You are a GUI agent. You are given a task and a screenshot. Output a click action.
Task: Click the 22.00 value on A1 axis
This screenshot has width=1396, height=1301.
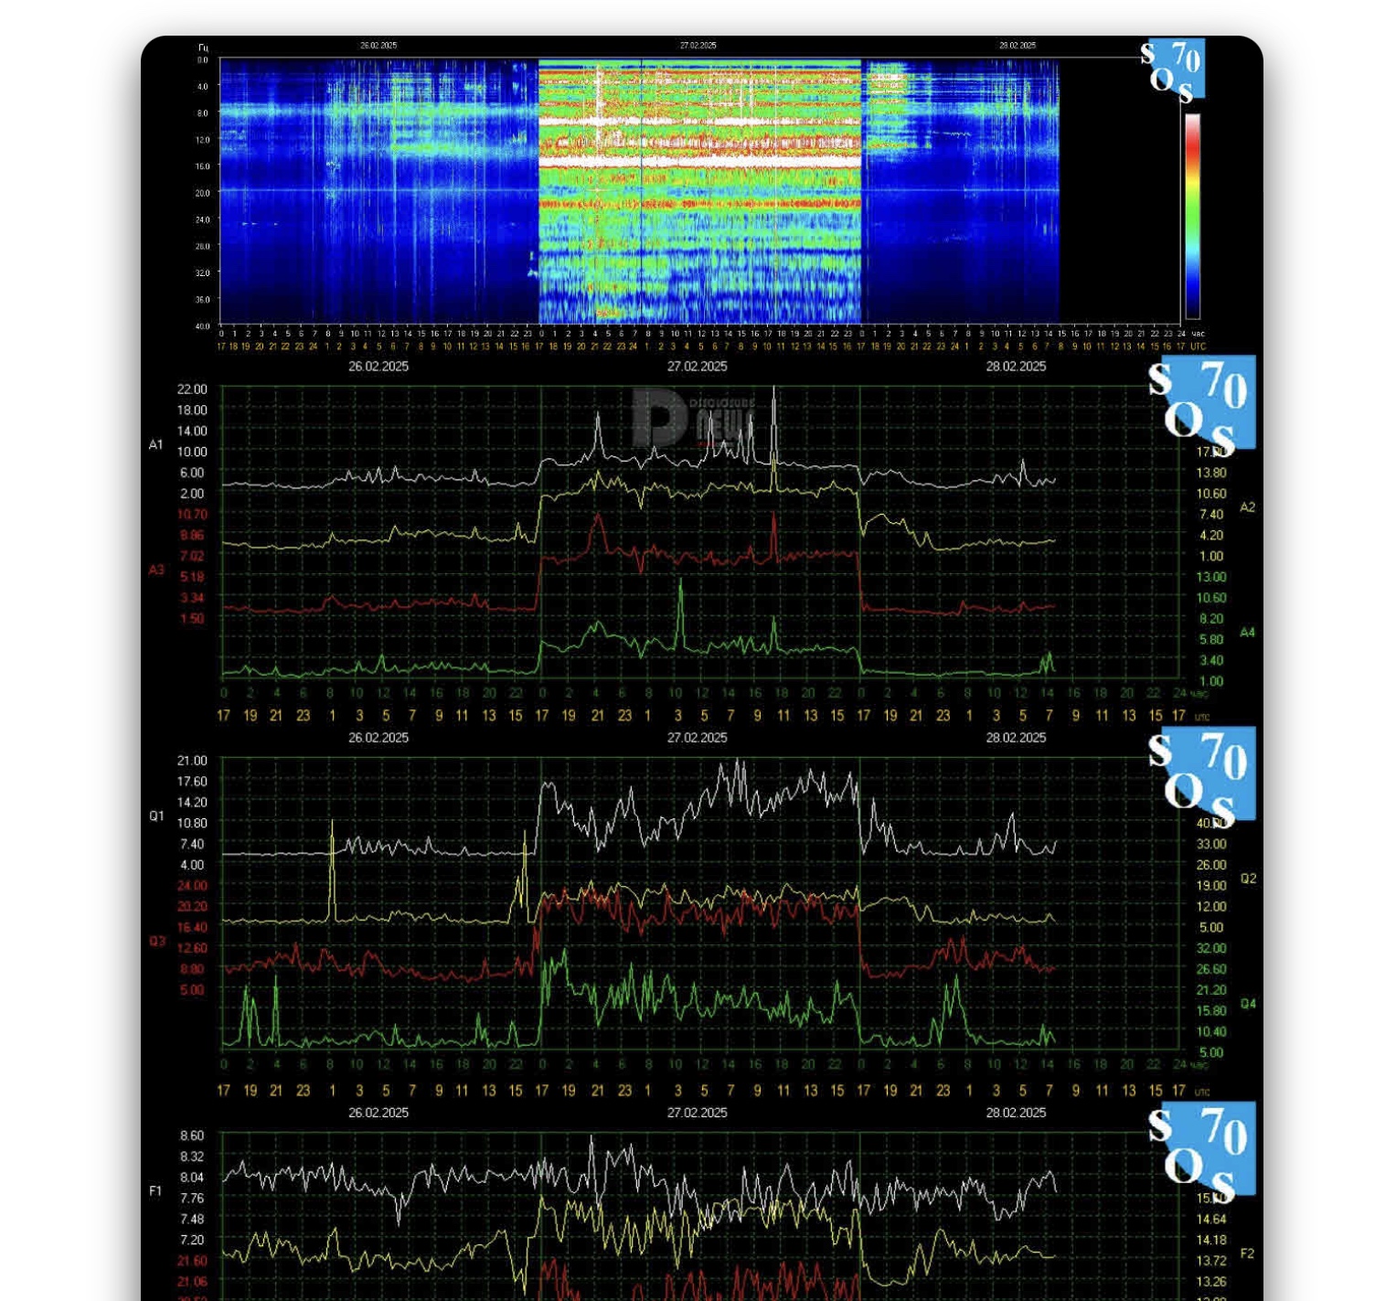pyautogui.click(x=192, y=389)
